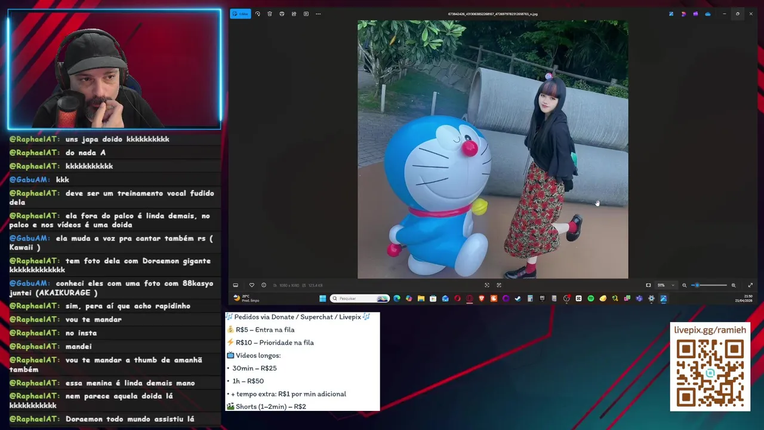The image size is (764, 430).
Task: Click the fit-to-window icon
Action: click(x=648, y=285)
